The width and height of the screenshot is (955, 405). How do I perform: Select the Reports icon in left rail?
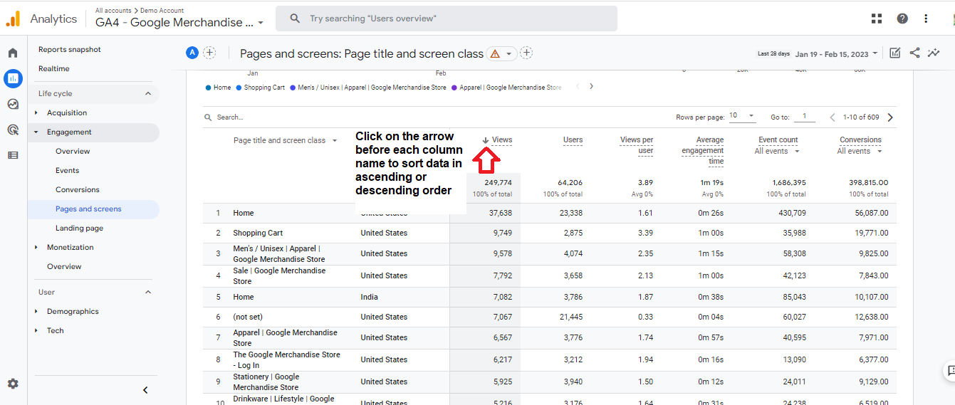click(x=13, y=78)
